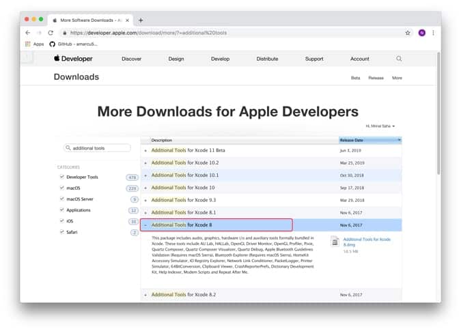Screen dimensions: 461x331
Task: Open a new tab with plus icon
Action: 141,20
